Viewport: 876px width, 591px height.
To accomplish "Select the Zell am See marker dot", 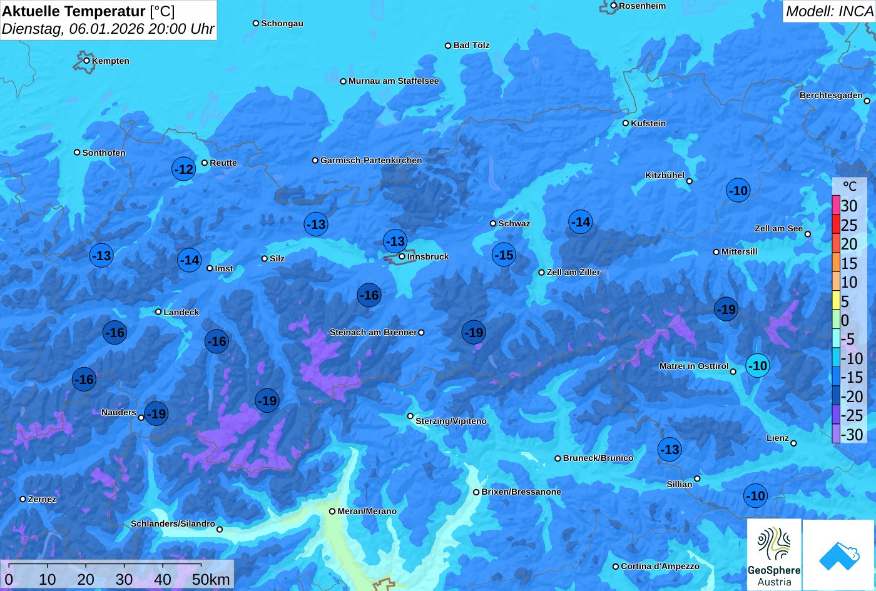I will click(808, 234).
